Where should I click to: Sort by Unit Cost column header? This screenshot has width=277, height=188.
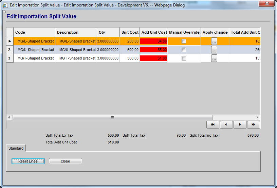130,32
